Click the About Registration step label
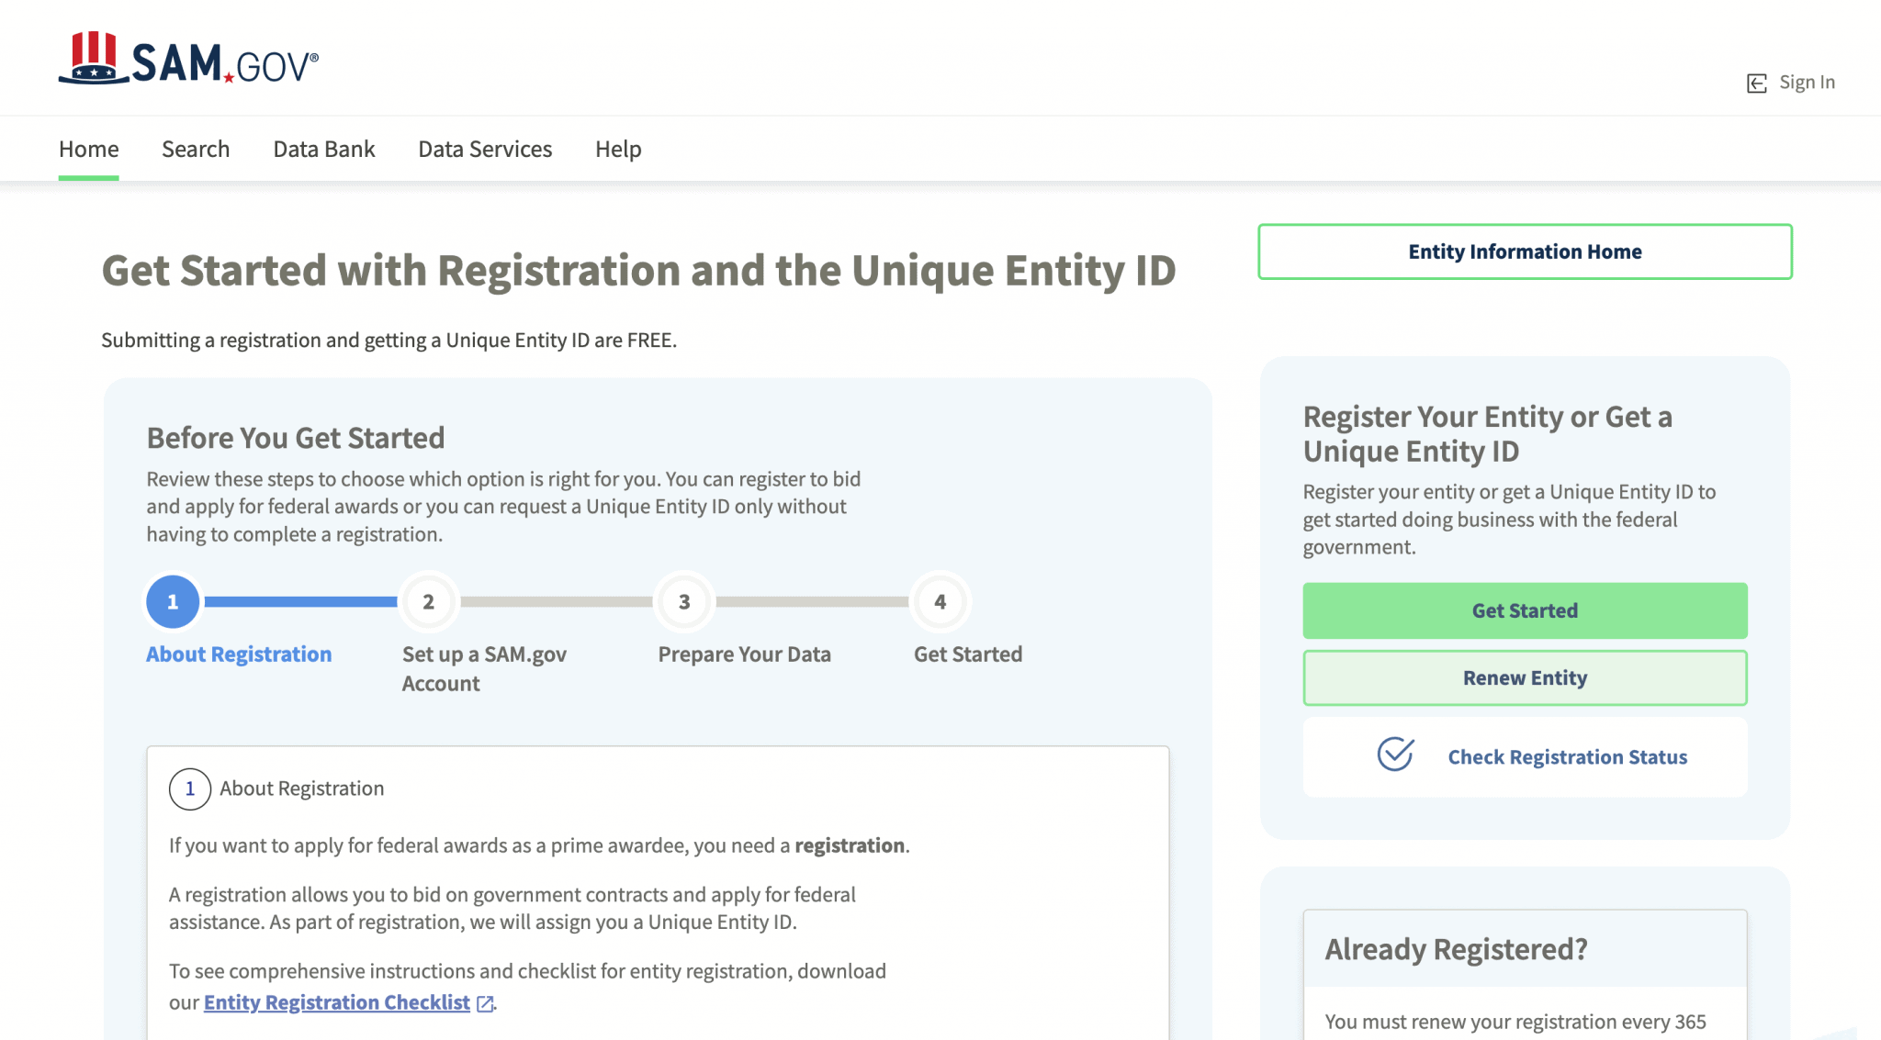Viewport: 1881px width, 1040px height. coord(239,654)
